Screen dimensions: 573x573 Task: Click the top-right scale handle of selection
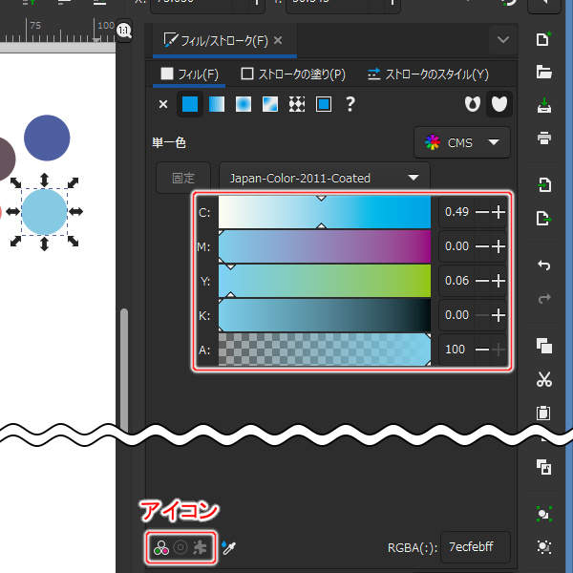pos(74,182)
